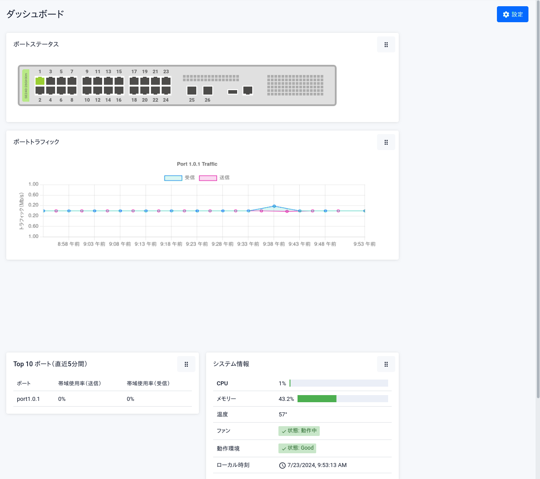Toggle the 受信 legend series in chart
The image size is (540, 479).
point(179,178)
